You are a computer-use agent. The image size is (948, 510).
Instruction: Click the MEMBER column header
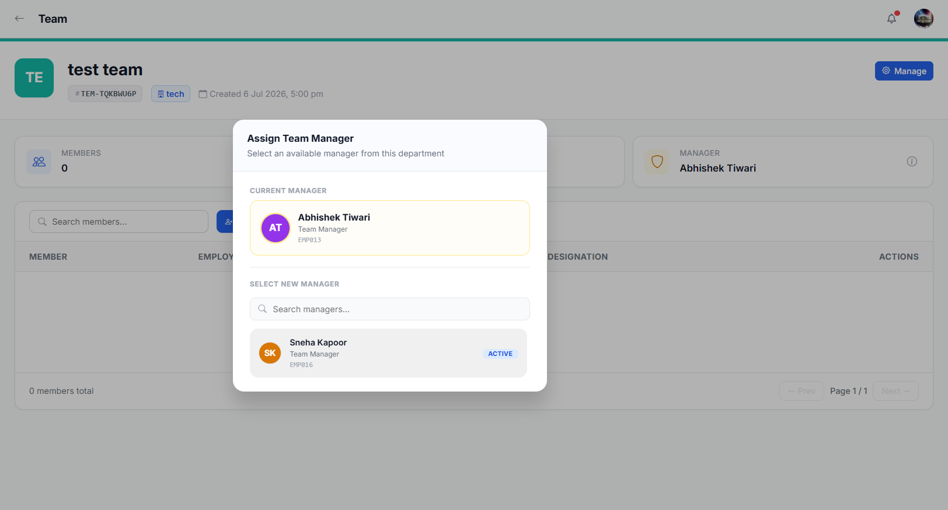pyautogui.click(x=48, y=257)
